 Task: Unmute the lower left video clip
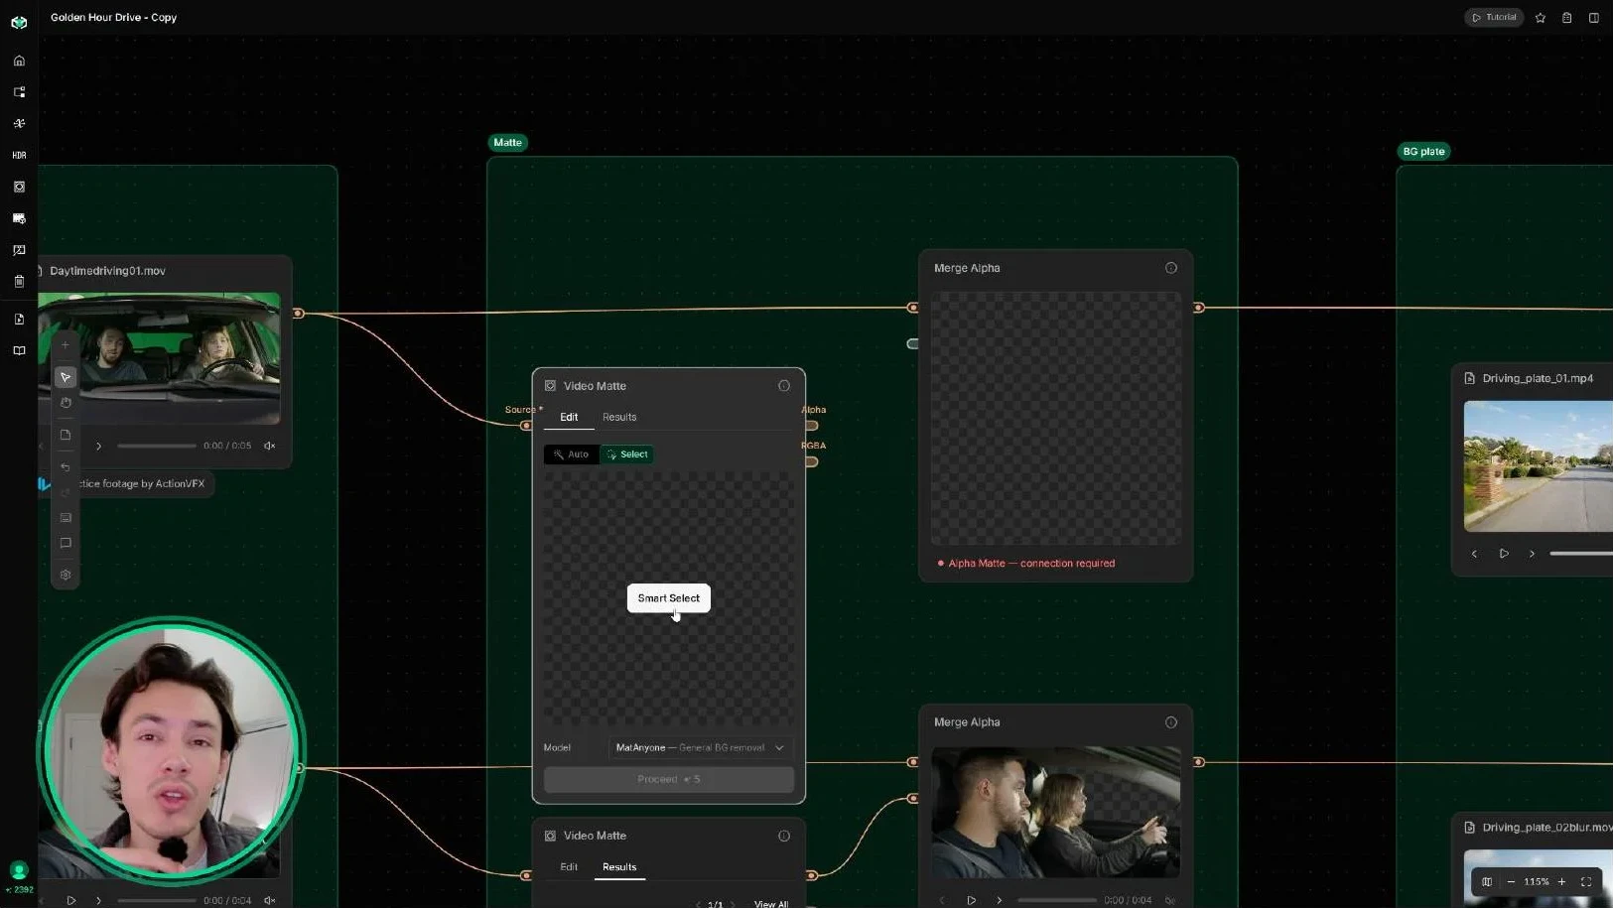click(269, 900)
